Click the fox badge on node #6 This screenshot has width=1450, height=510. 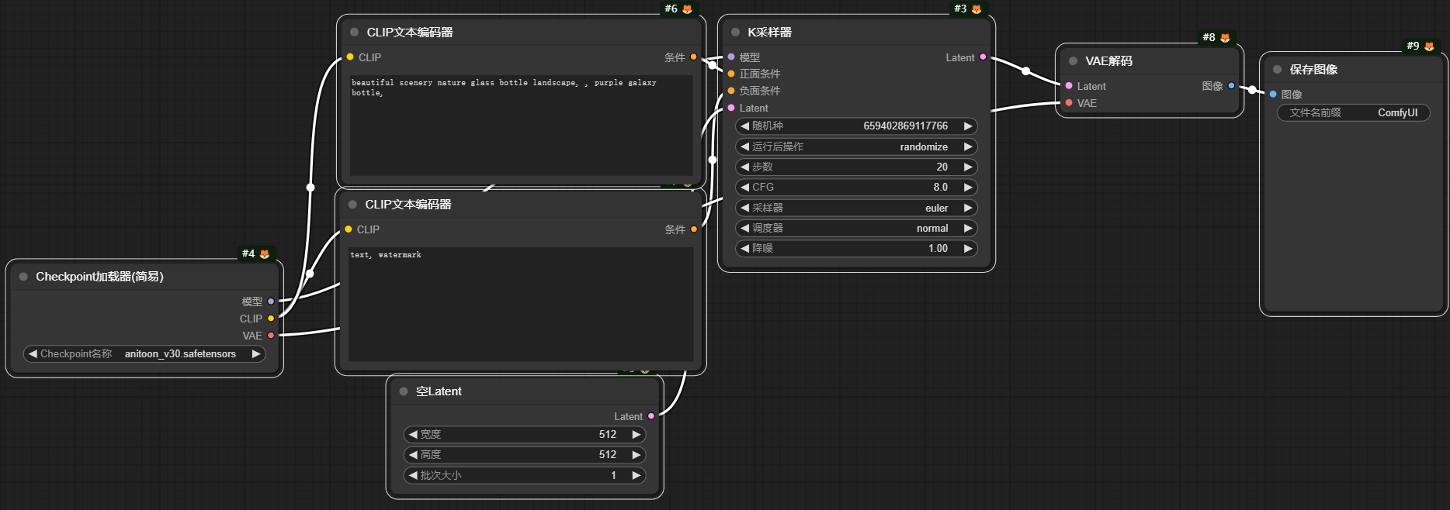pyautogui.click(x=687, y=9)
